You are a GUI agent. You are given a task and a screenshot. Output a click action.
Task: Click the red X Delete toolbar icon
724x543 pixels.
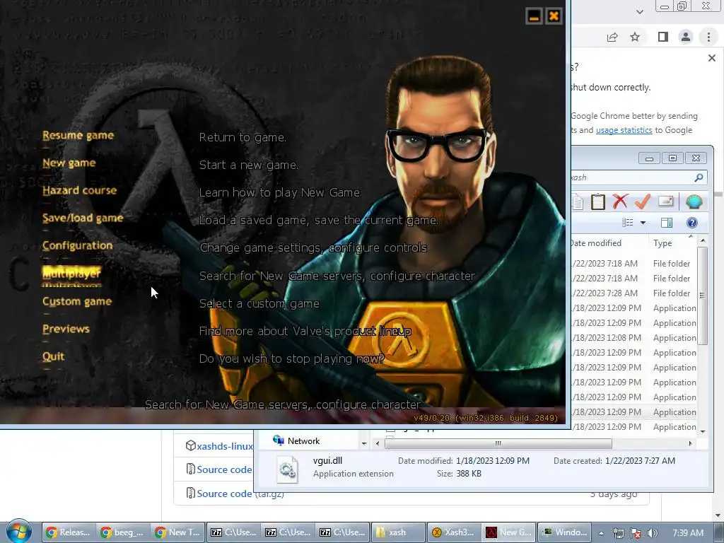point(620,202)
